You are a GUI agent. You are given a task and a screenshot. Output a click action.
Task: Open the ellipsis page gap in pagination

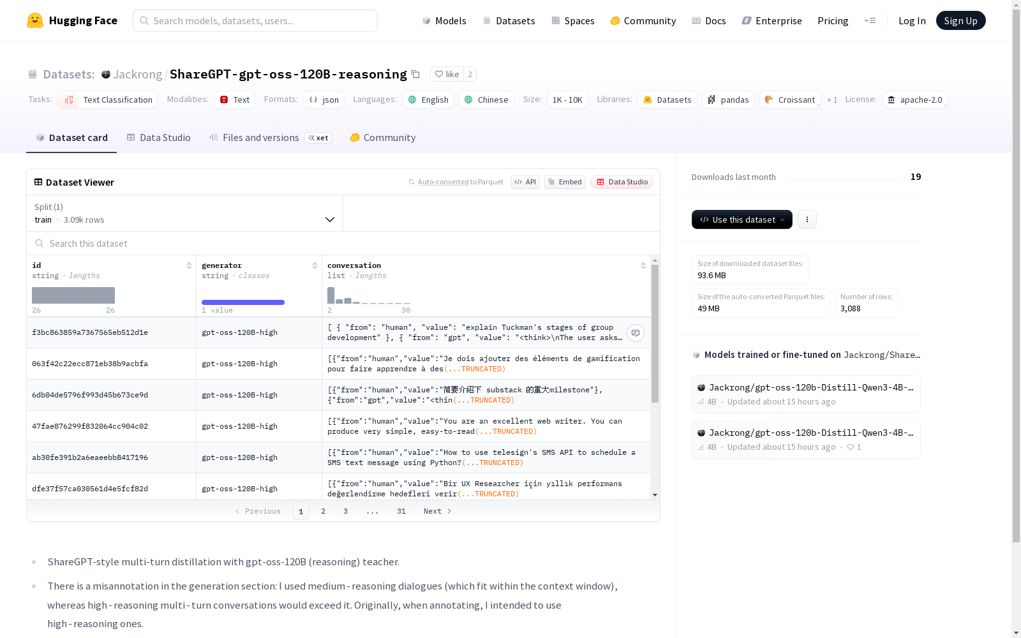[373, 511]
